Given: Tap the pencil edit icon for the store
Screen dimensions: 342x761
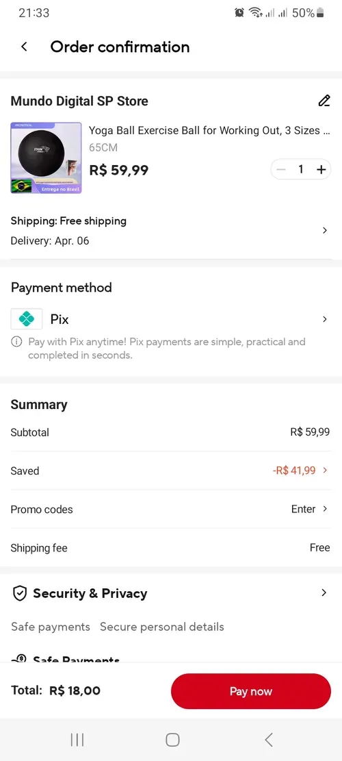Looking at the screenshot, I should (324, 101).
